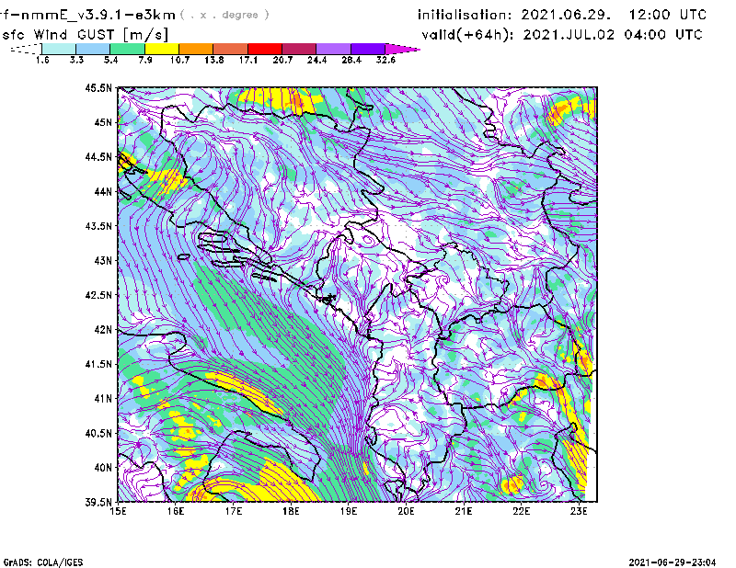This screenshot has width=736, height=568.
Task: Click the '43.5N' latitude label
Action: tap(98, 226)
